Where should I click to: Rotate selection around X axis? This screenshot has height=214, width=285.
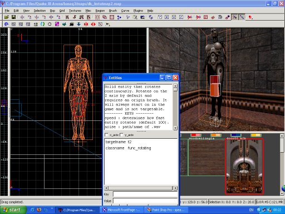pos(30,17)
